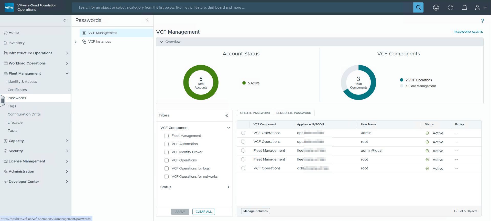Click the 1 Fleet Management legend dot
The width and height of the screenshot is (491, 221).
401,86
